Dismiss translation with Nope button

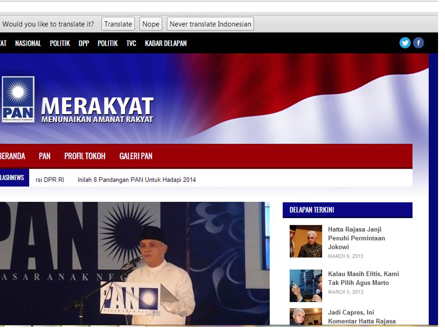pyautogui.click(x=151, y=24)
